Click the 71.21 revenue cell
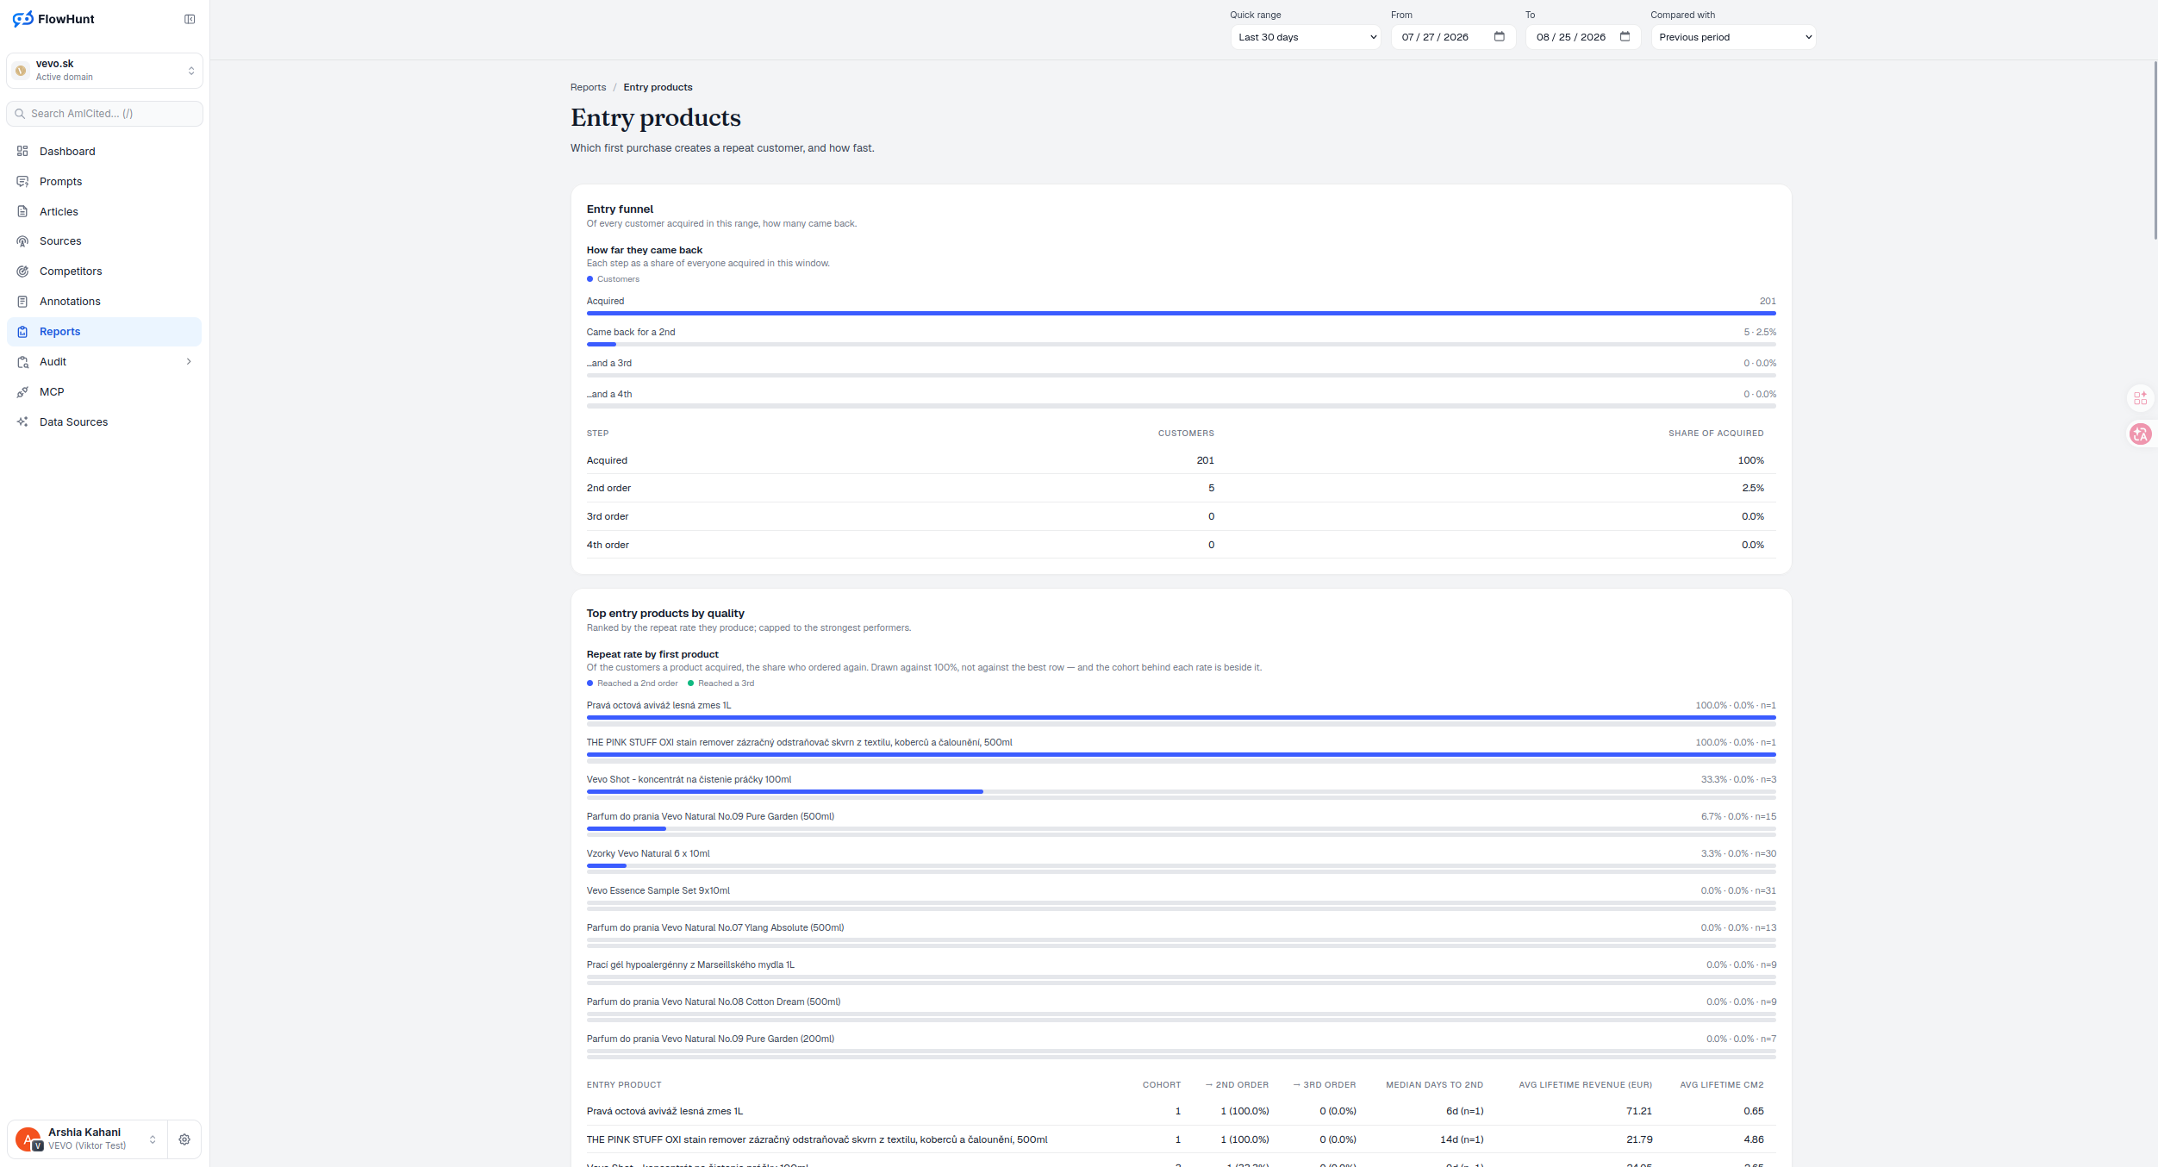The height and width of the screenshot is (1167, 2158). pos(1638,1111)
